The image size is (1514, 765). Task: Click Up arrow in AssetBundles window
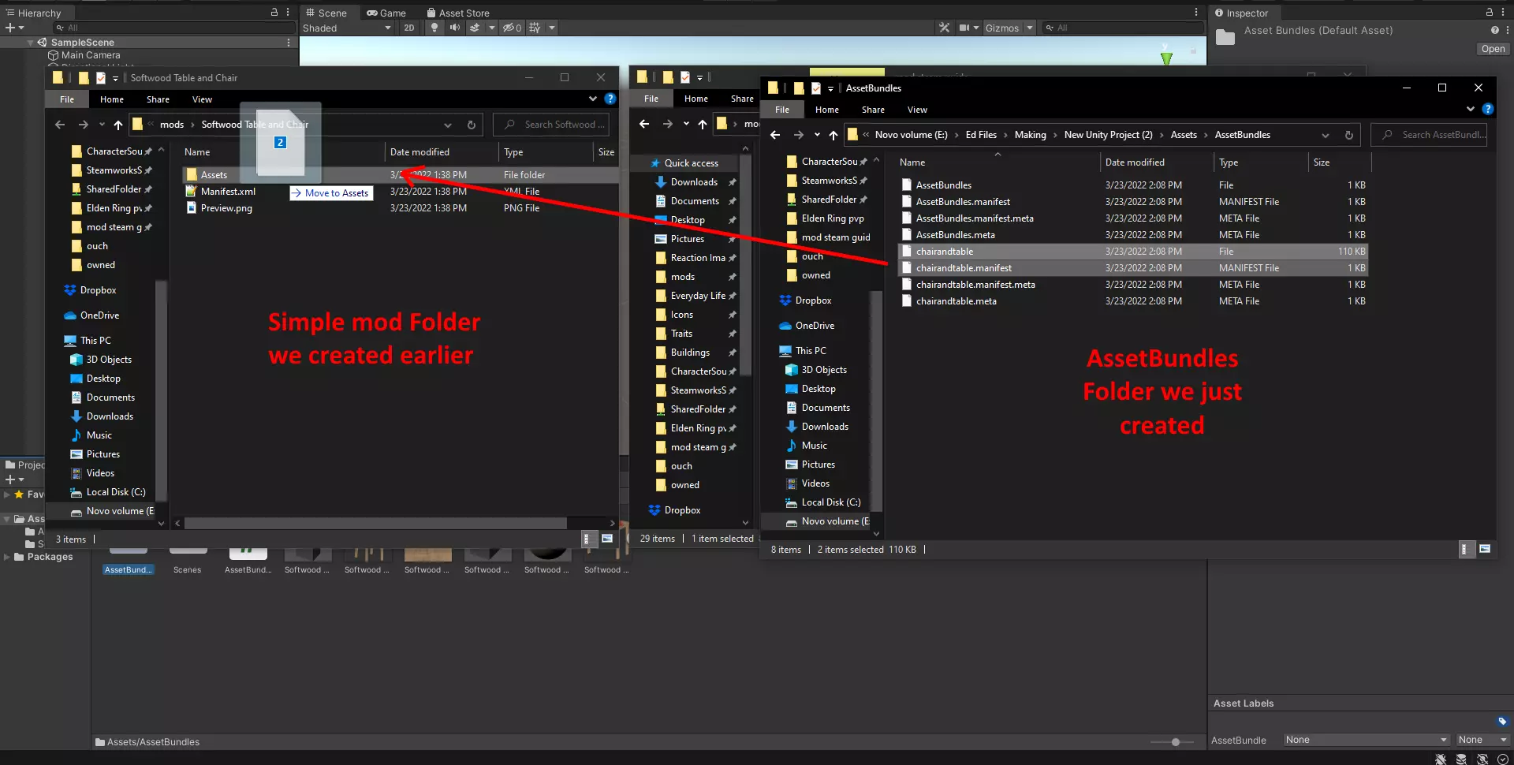[x=833, y=135]
